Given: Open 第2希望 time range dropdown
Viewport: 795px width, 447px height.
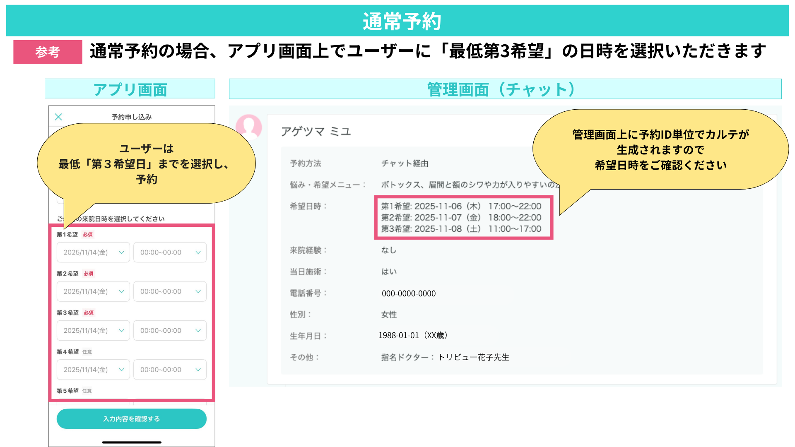Looking at the screenshot, I should (170, 291).
